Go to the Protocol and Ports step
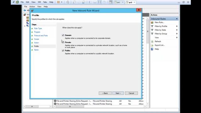The width and height of the screenshot is (201, 113). click(x=41, y=35)
